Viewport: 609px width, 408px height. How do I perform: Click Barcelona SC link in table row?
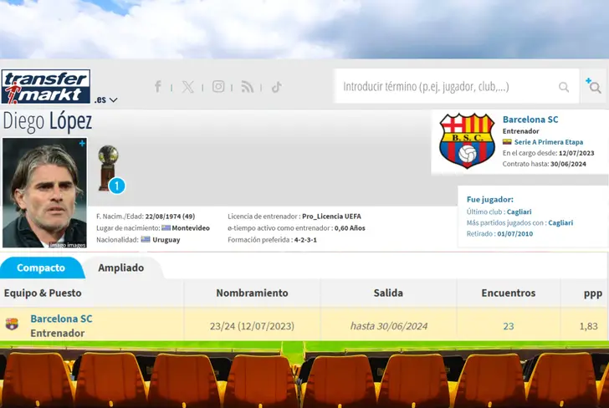click(61, 319)
